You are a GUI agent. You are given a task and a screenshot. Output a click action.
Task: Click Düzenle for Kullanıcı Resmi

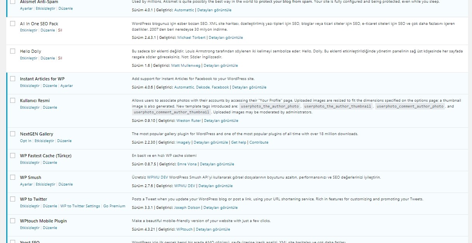[50, 108]
